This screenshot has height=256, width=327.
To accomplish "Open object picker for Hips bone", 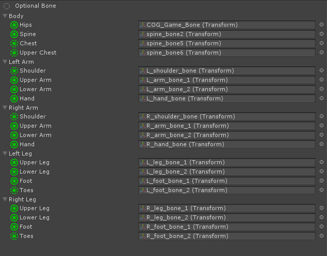I will pos(321,25).
